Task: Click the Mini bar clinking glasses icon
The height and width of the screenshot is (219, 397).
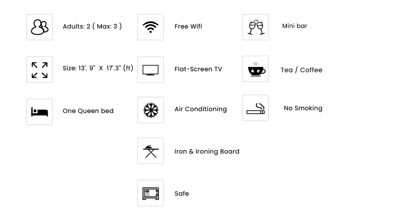Action: (x=255, y=27)
